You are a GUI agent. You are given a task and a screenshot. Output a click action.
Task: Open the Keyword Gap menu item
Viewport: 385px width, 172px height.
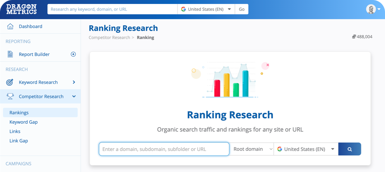tap(23, 122)
